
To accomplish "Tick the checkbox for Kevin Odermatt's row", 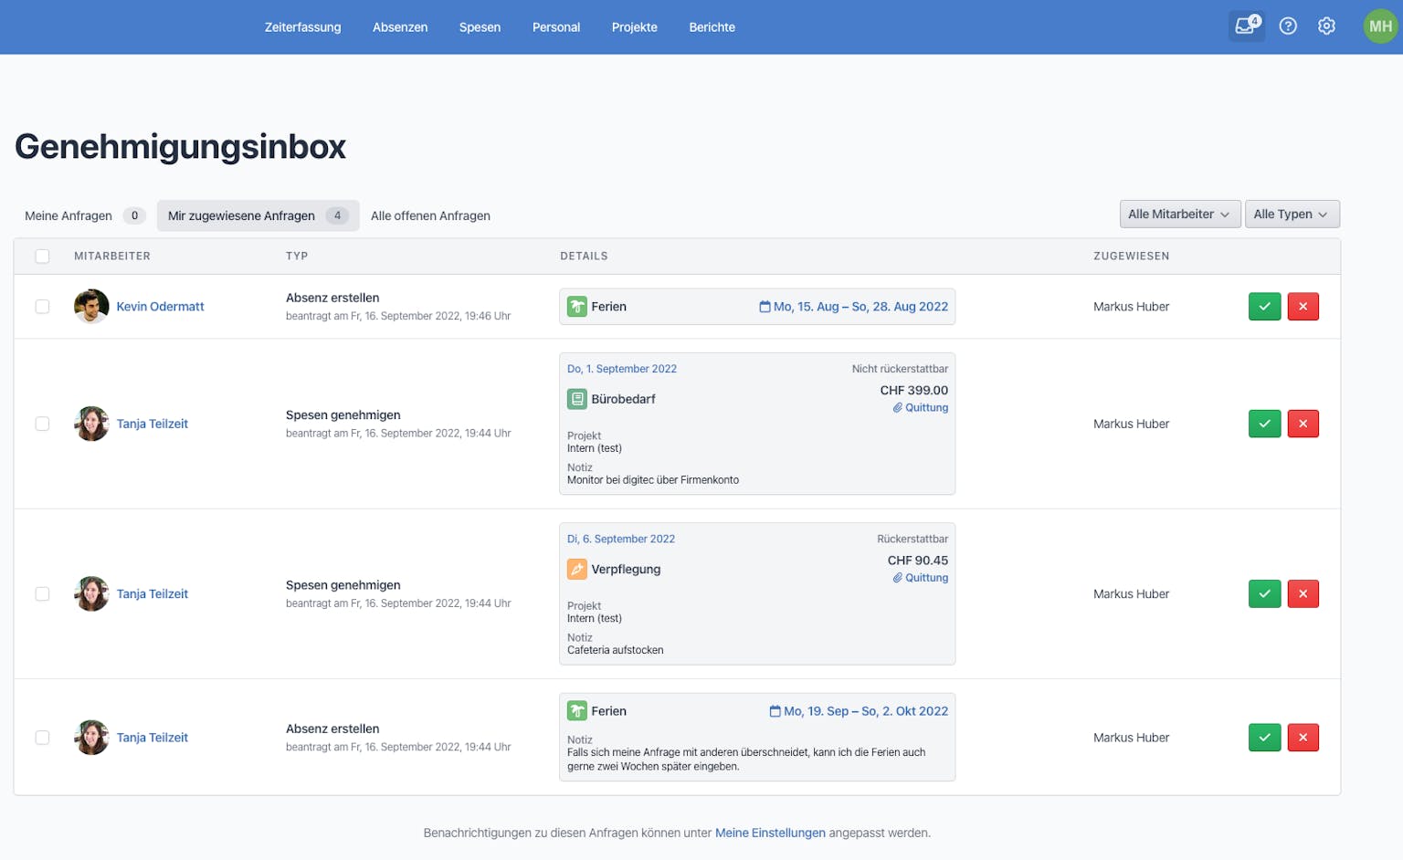I will point(42,307).
